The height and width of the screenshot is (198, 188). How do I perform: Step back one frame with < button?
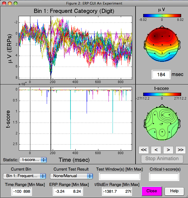point(156,150)
